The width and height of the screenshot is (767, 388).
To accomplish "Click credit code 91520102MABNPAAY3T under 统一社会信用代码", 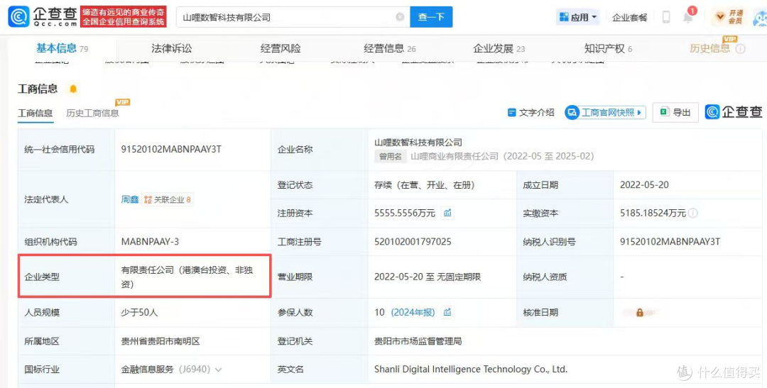I will coord(171,149).
